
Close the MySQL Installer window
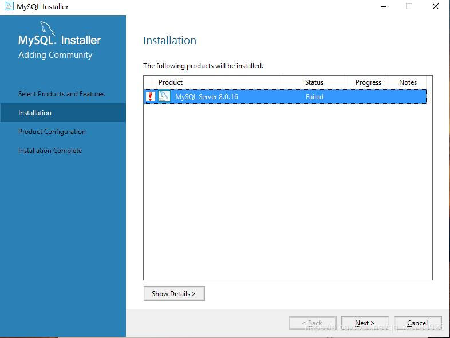click(435, 6)
